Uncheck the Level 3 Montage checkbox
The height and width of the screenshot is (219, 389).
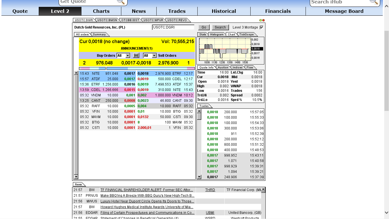pos(261,27)
